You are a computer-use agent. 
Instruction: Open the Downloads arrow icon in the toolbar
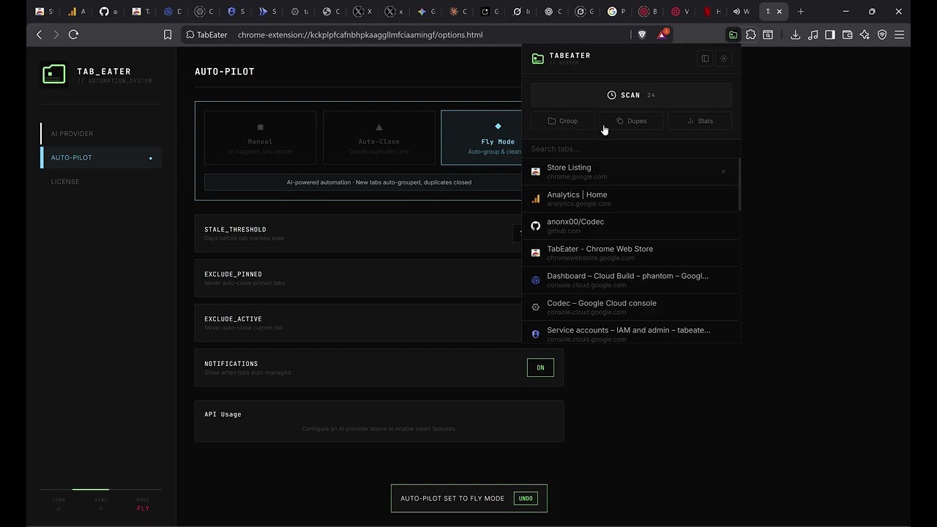click(x=795, y=34)
